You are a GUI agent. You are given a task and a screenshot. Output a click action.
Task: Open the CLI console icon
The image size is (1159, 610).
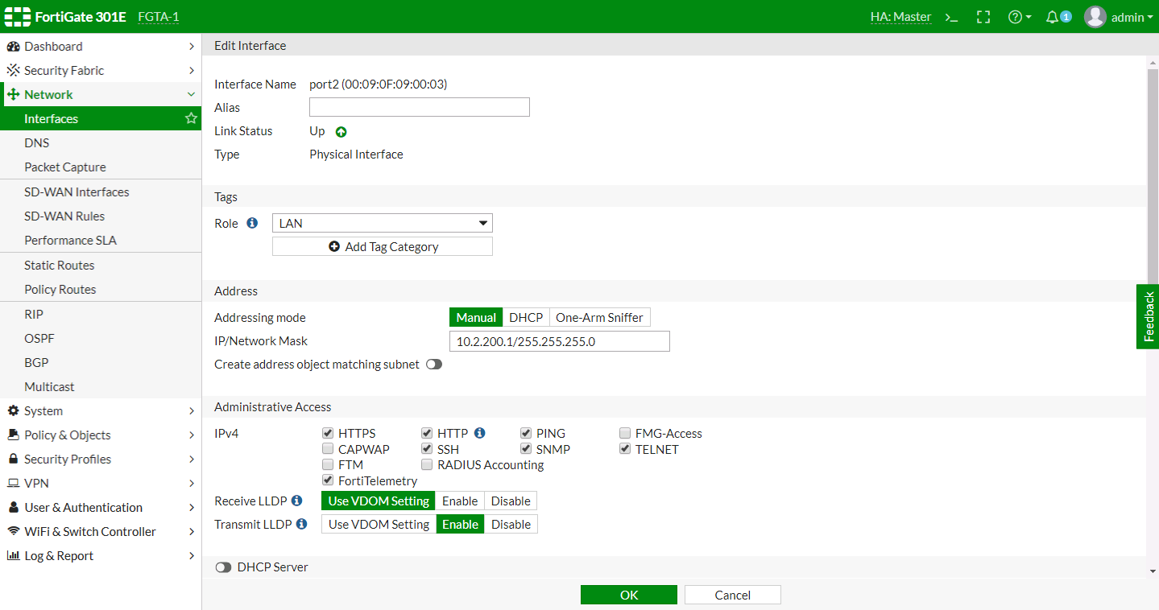pyautogui.click(x=951, y=17)
